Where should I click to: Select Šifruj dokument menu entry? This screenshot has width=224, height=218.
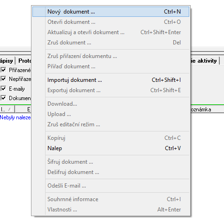coord(111,162)
